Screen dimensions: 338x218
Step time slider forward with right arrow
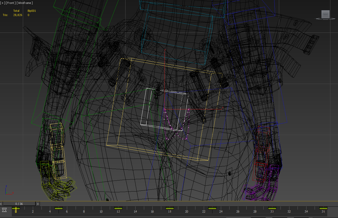click(x=38, y=204)
